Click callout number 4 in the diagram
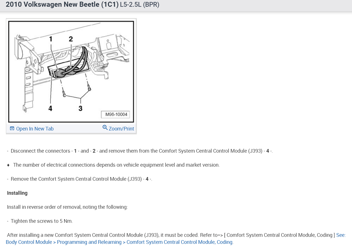The width and height of the screenshot is (352, 250). 50,108
